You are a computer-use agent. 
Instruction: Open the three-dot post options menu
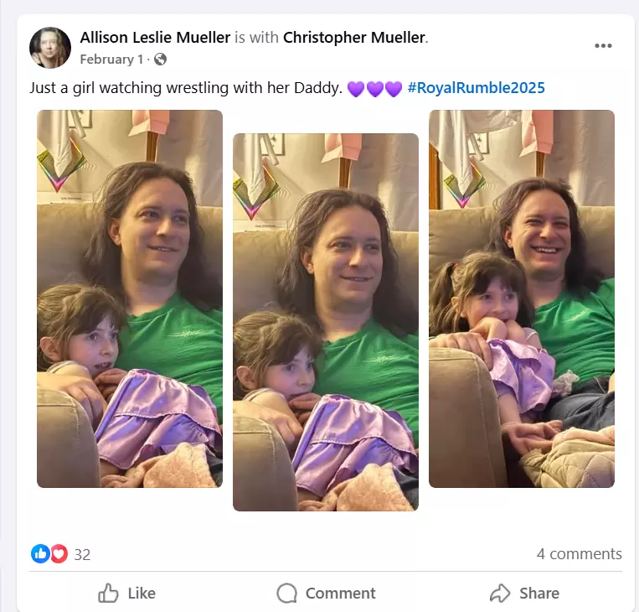pos(603,45)
